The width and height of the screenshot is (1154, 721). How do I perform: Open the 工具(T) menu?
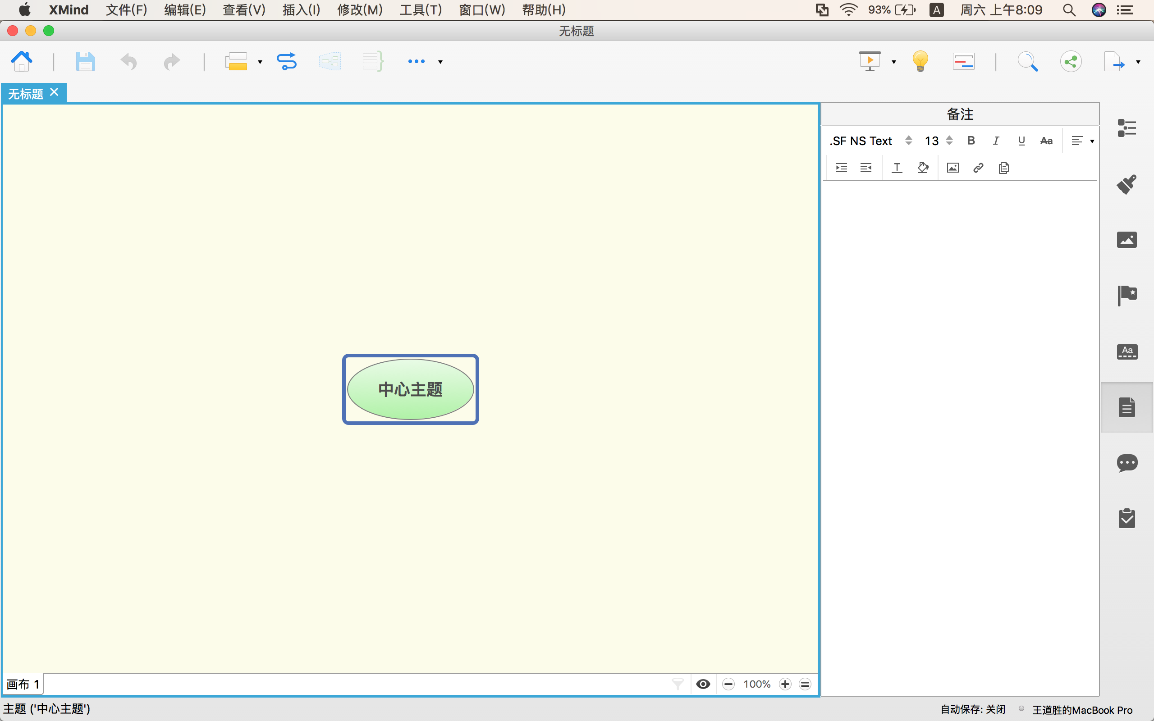point(421,9)
